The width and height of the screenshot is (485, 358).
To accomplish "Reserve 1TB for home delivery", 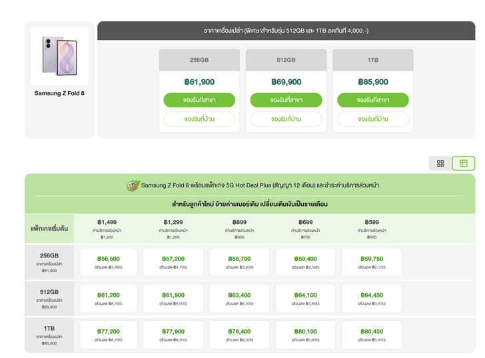I will [373, 119].
